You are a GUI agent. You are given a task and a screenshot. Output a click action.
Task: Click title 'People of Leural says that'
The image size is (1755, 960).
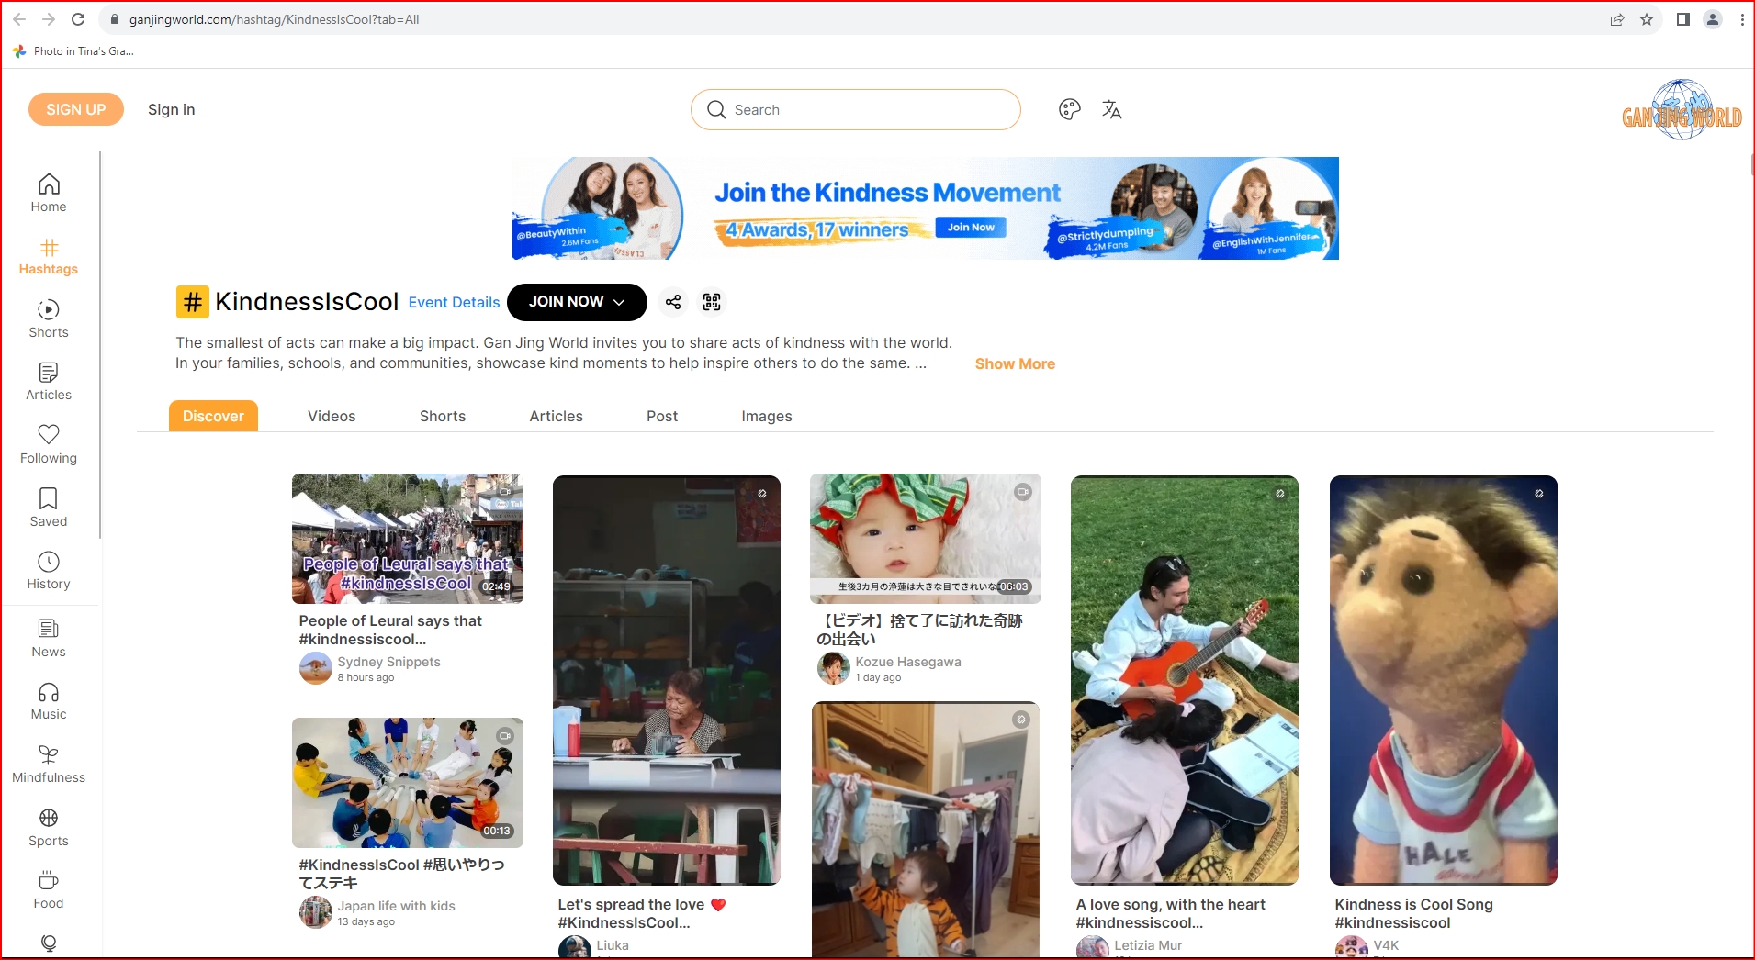390,620
